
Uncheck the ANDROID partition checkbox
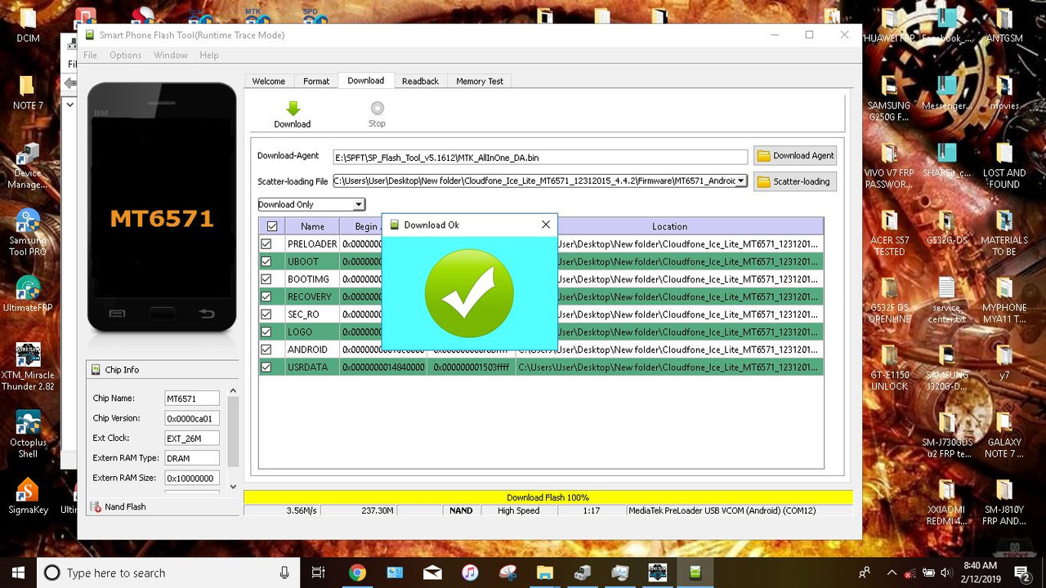(266, 350)
